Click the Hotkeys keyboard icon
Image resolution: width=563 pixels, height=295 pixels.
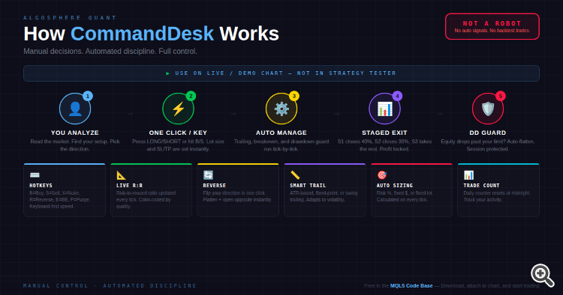pos(35,175)
